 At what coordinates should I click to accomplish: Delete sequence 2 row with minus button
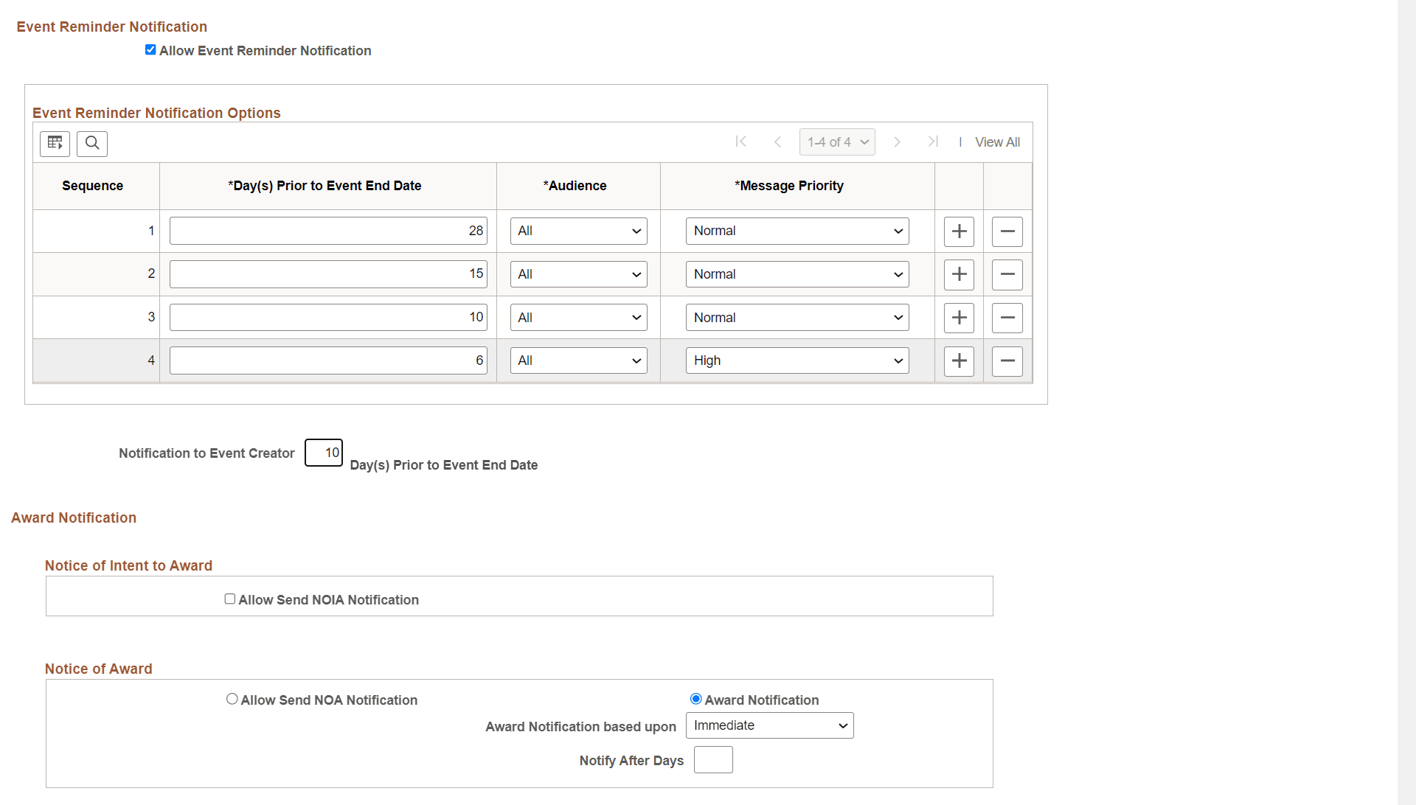(x=1007, y=275)
